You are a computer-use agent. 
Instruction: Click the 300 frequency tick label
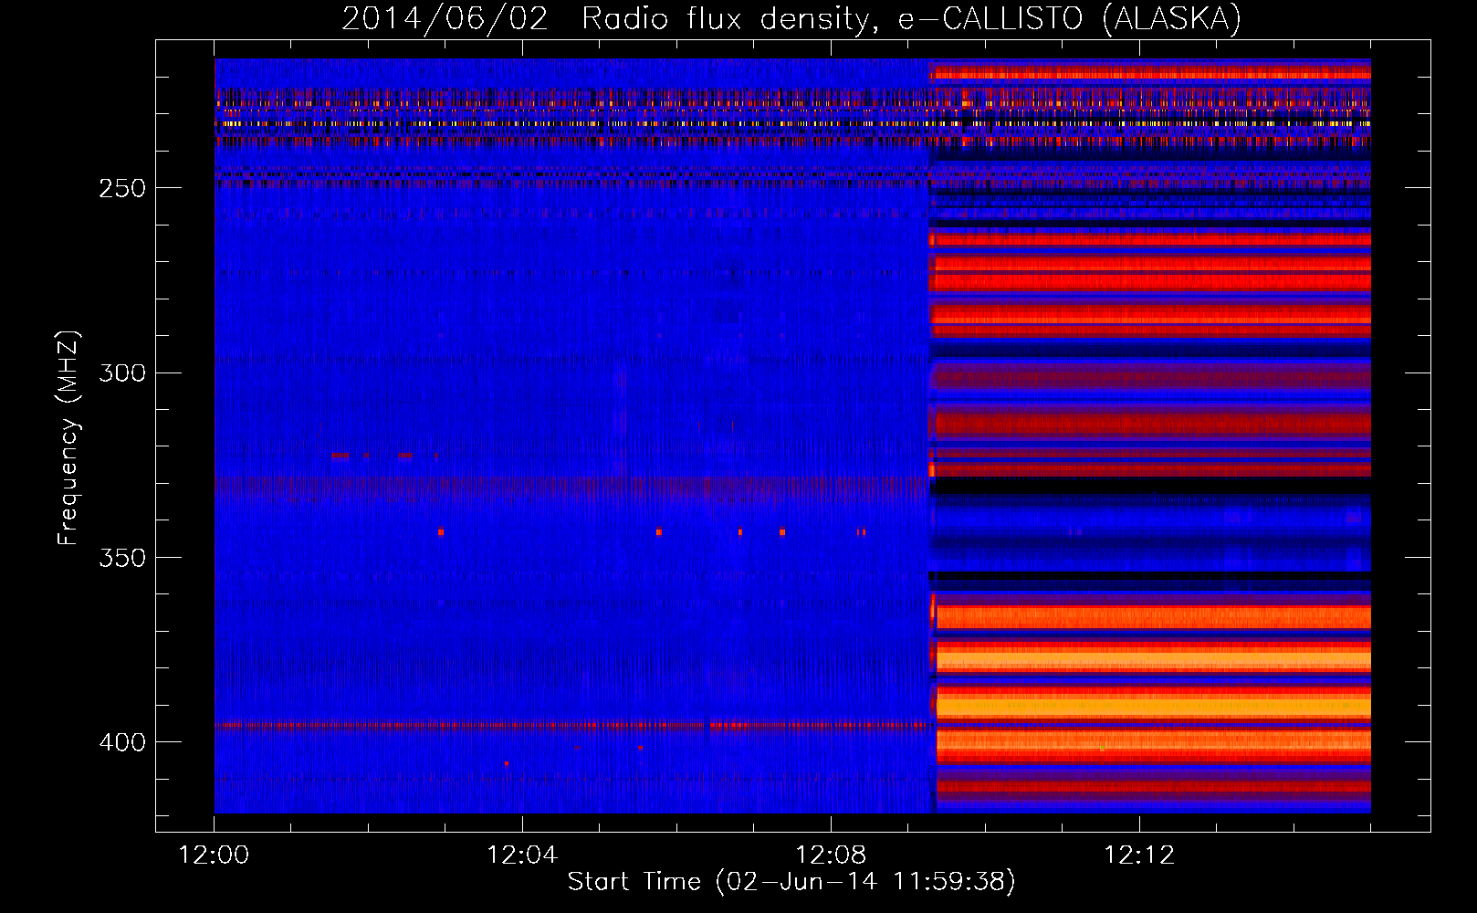121,373
